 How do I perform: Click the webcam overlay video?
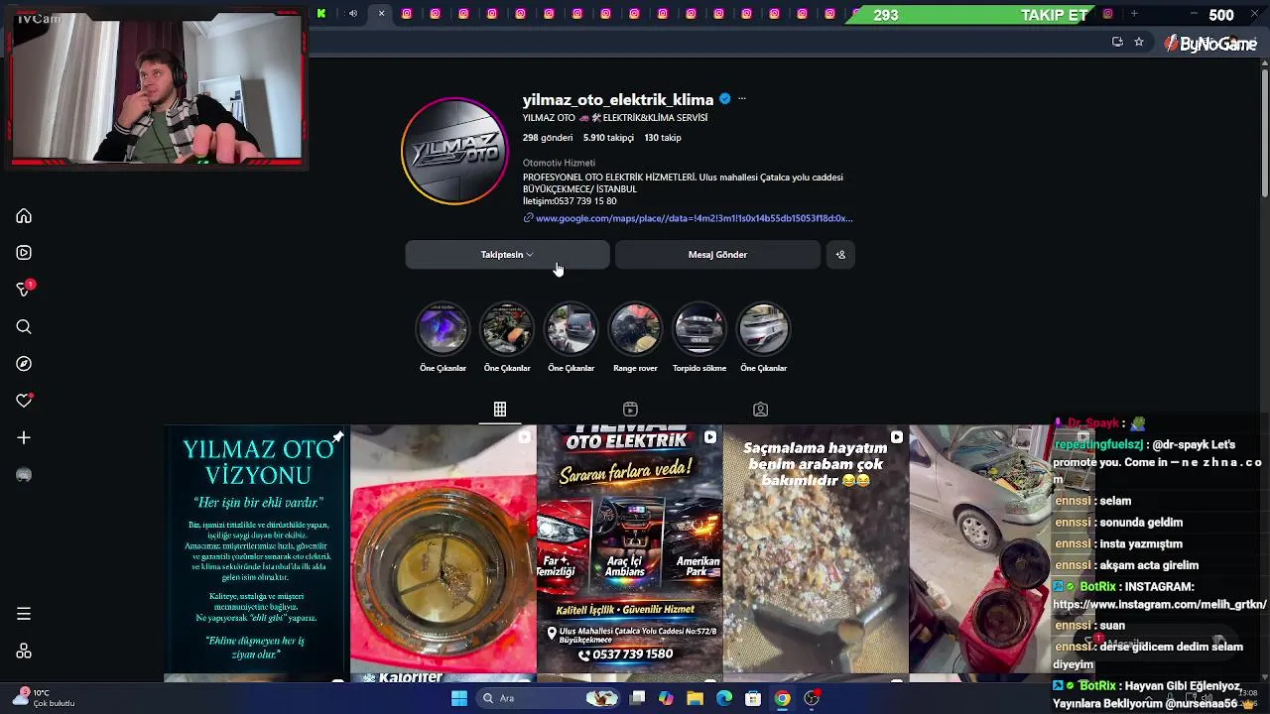157,85
